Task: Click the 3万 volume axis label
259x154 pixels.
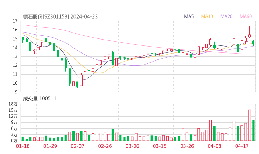Action: pos(14,135)
